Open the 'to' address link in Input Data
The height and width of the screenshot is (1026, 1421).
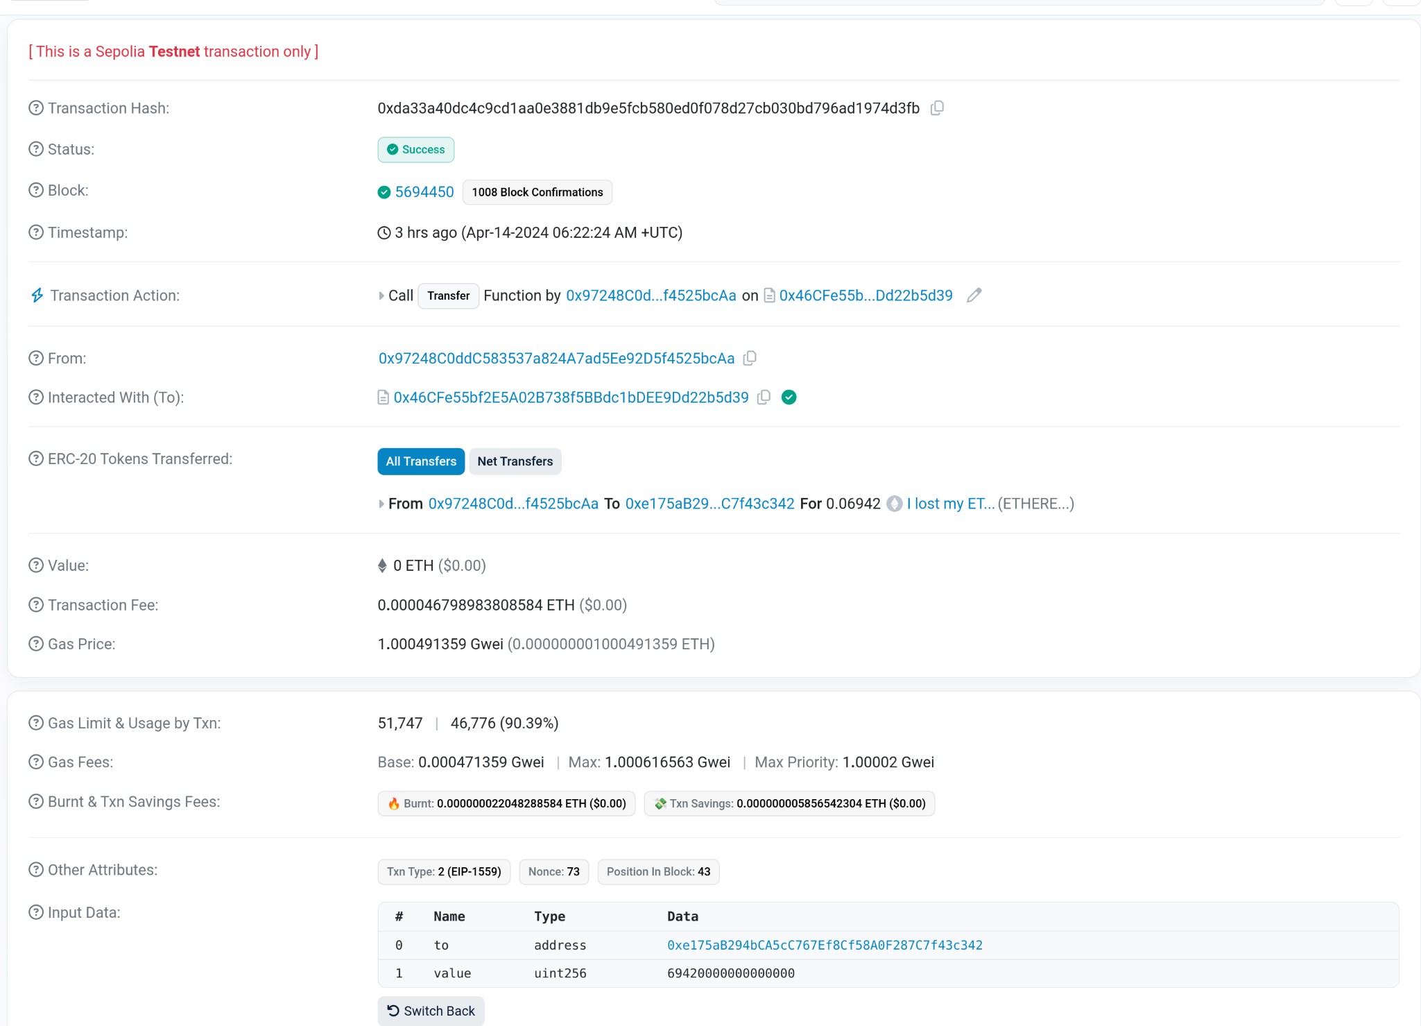824,945
